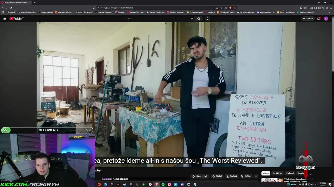This screenshot has height=187, width=334.
Task: Go to the YouTube home logo
Action: pyautogui.click(x=16, y=18)
